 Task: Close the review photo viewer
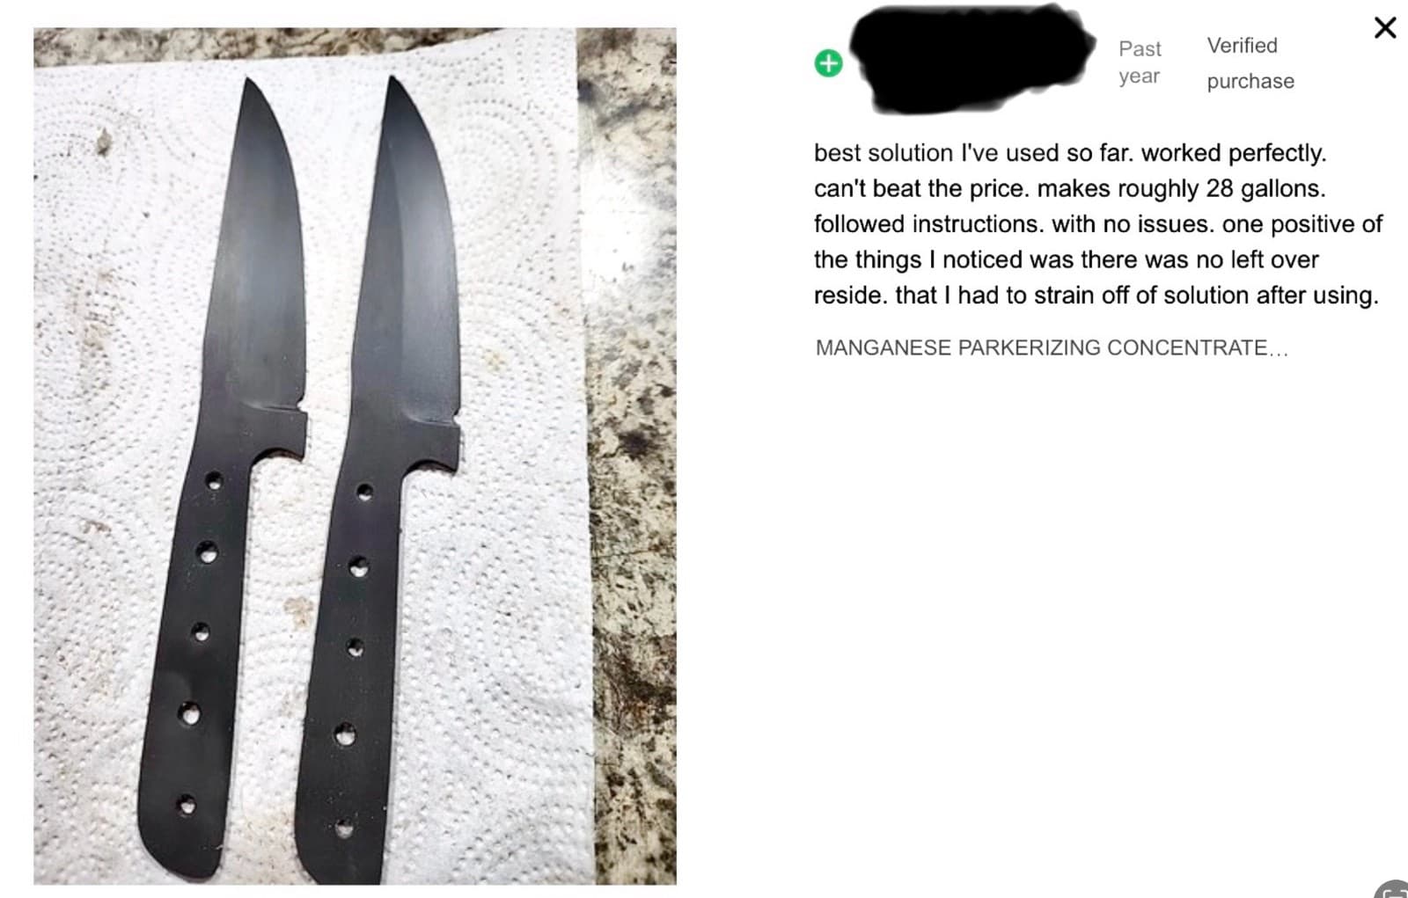[x=1385, y=27]
